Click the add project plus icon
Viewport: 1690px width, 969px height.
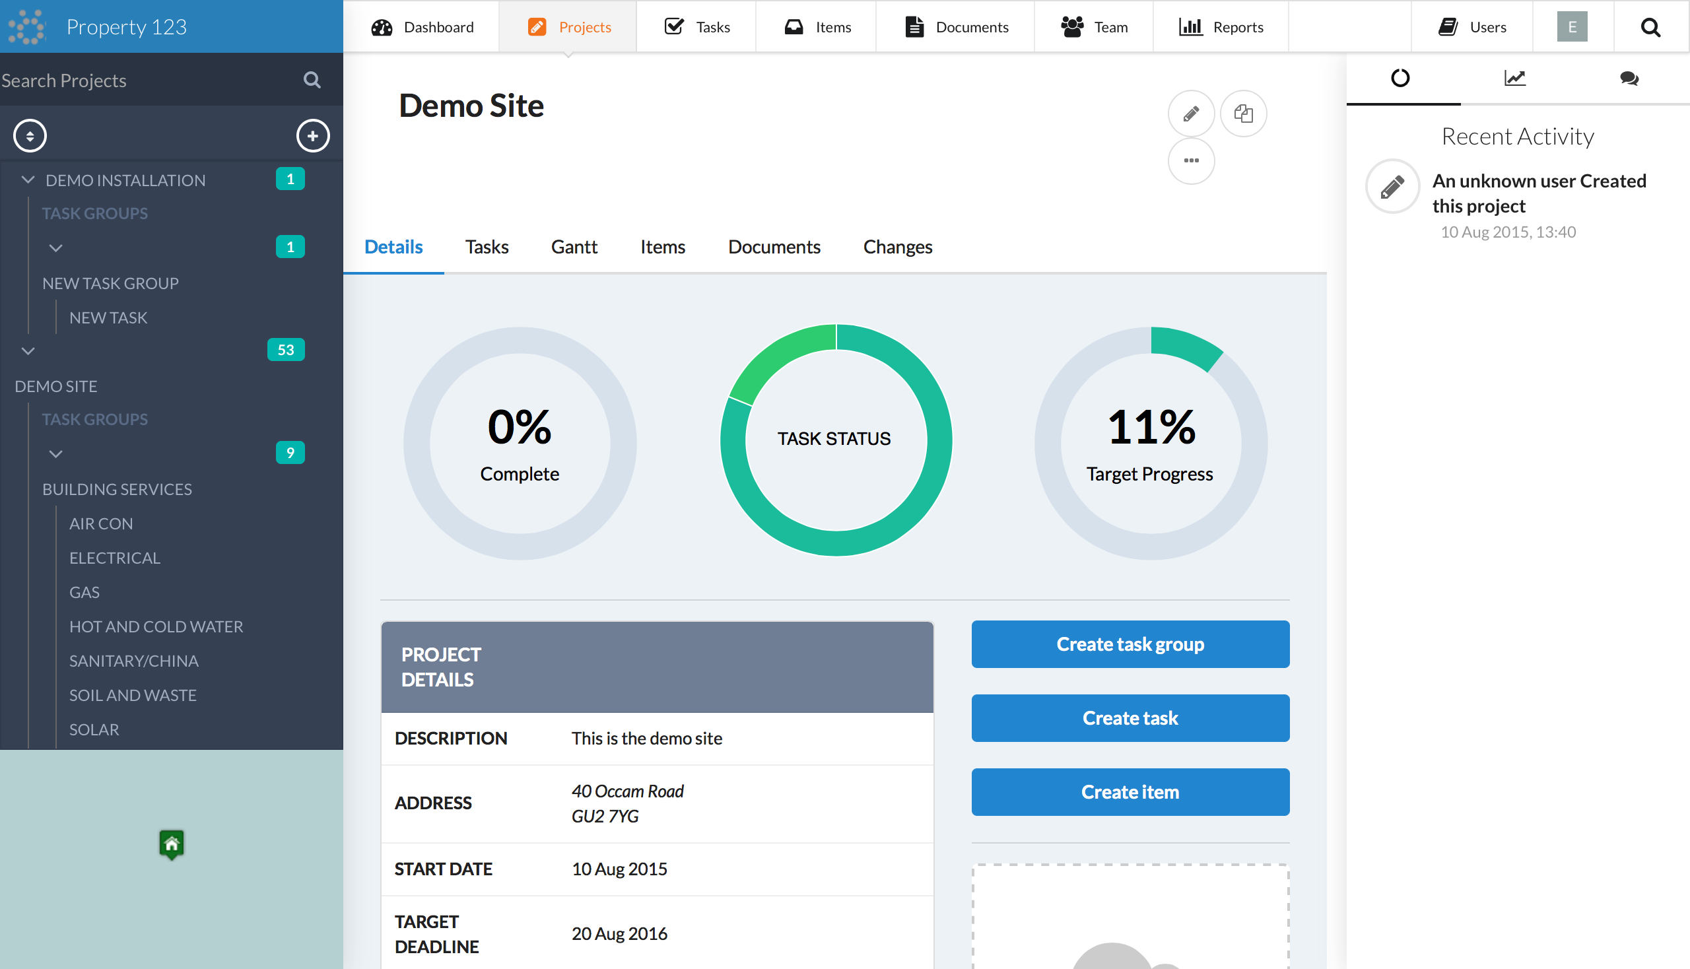[313, 136]
